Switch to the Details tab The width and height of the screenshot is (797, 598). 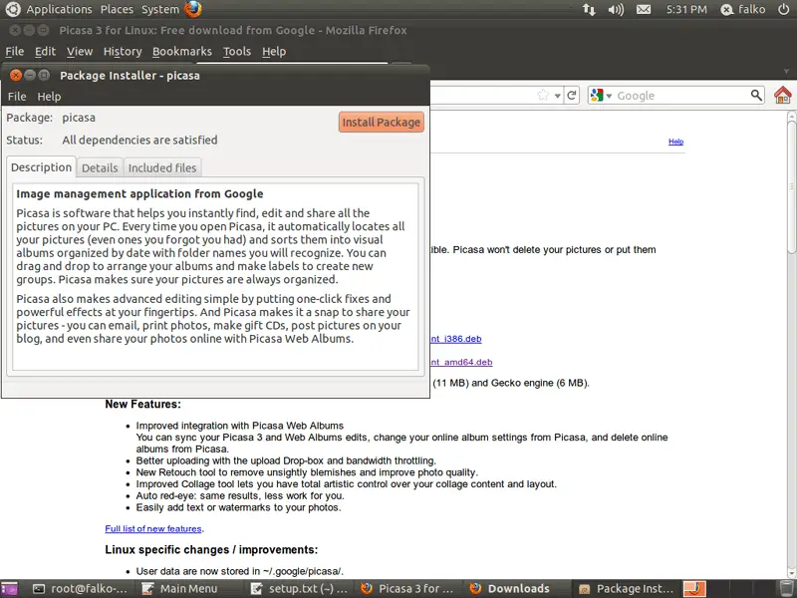tap(100, 167)
